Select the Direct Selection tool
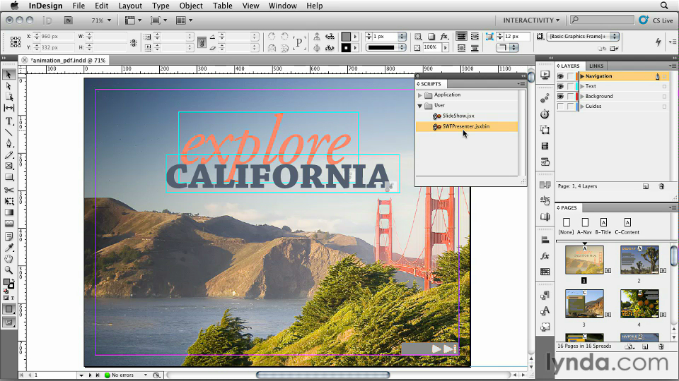Screen dimensions: 679x381 (8, 86)
